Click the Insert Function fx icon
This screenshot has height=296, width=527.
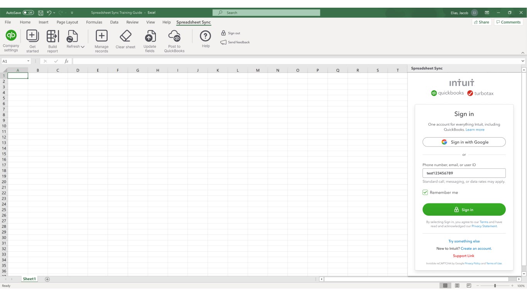(66, 61)
